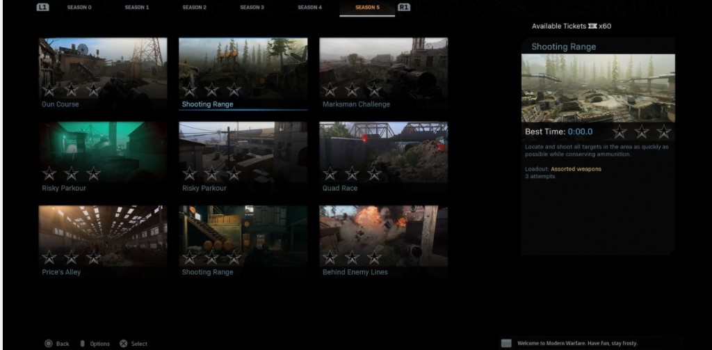Image resolution: width=712 pixels, height=350 pixels.
Task: Click the 3 attempts text
Action: tap(540, 176)
